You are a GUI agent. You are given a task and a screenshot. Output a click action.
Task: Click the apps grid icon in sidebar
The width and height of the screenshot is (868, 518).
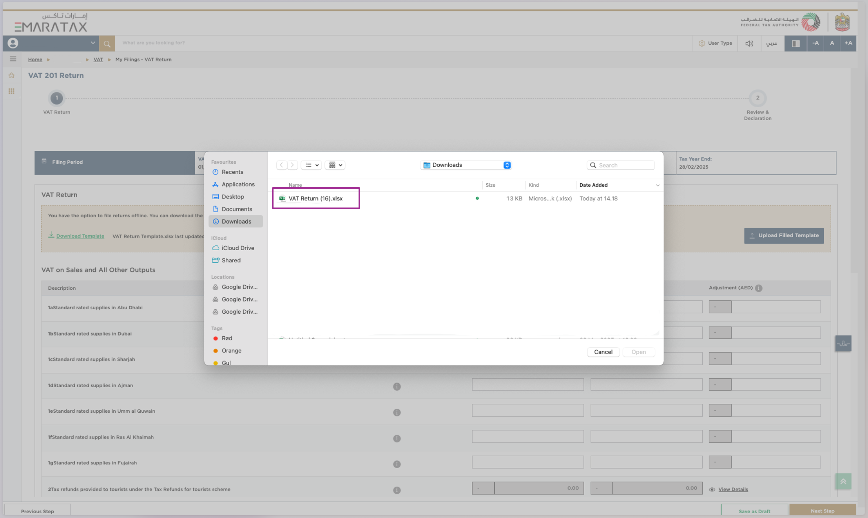click(x=11, y=91)
